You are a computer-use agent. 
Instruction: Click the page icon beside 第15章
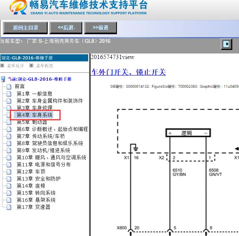(x=9, y=193)
